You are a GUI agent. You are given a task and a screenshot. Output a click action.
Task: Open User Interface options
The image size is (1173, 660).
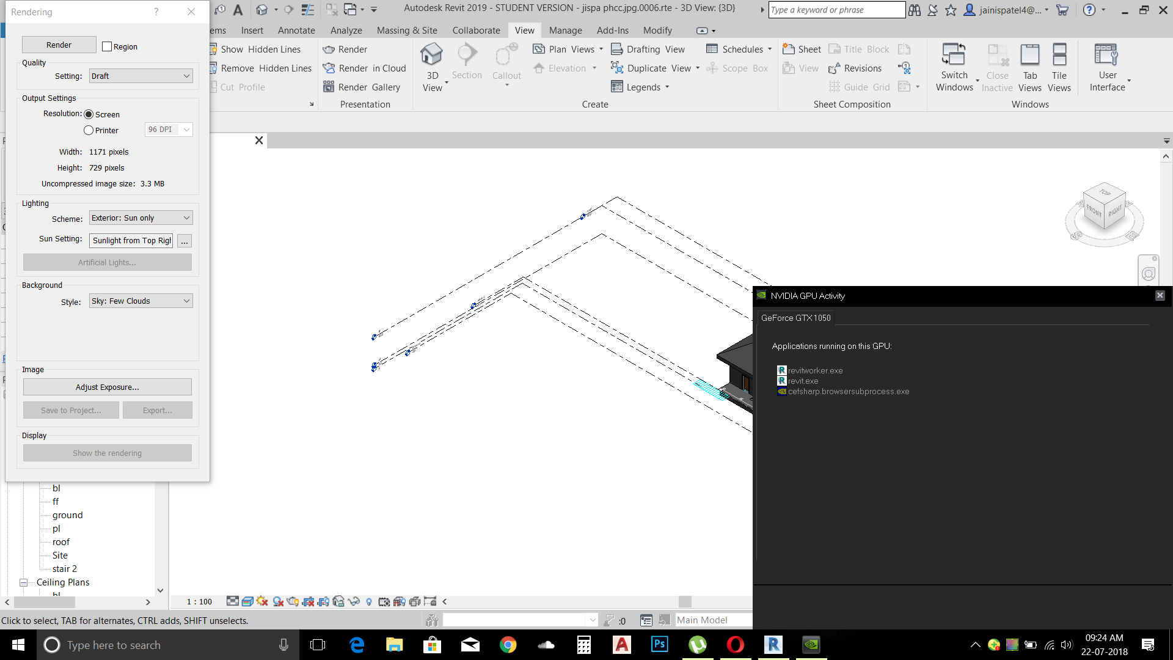(x=1108, y=67)
